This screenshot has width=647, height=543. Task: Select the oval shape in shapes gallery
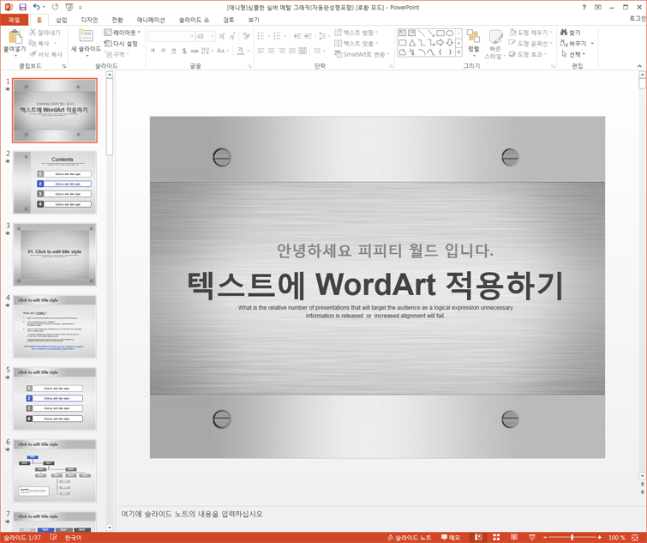click(x=450, y=33)
